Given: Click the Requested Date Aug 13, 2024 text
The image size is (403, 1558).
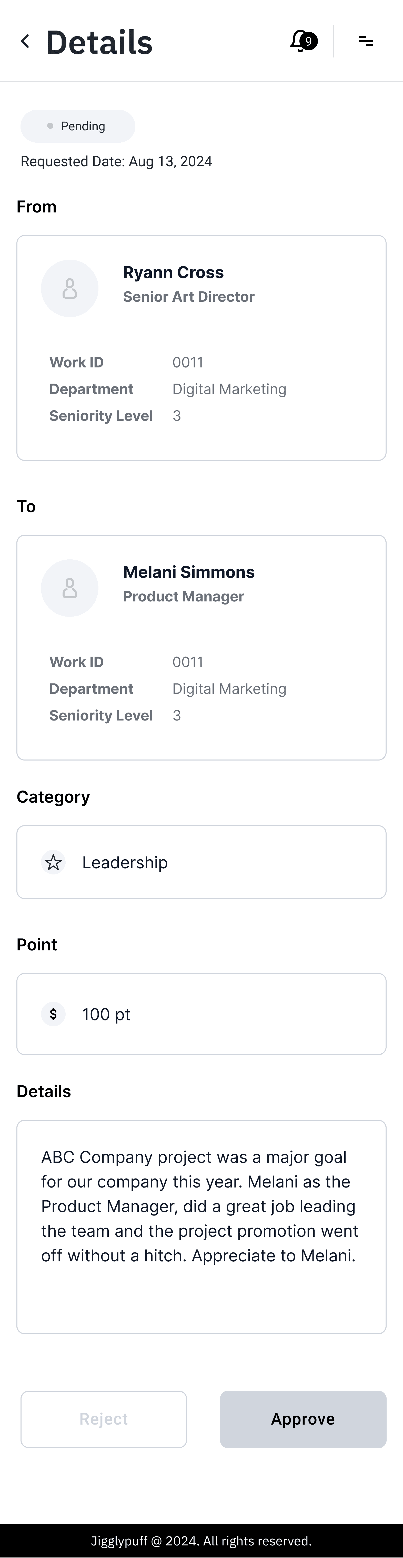Looking at the screenshot, I should (x=117, y=161).
